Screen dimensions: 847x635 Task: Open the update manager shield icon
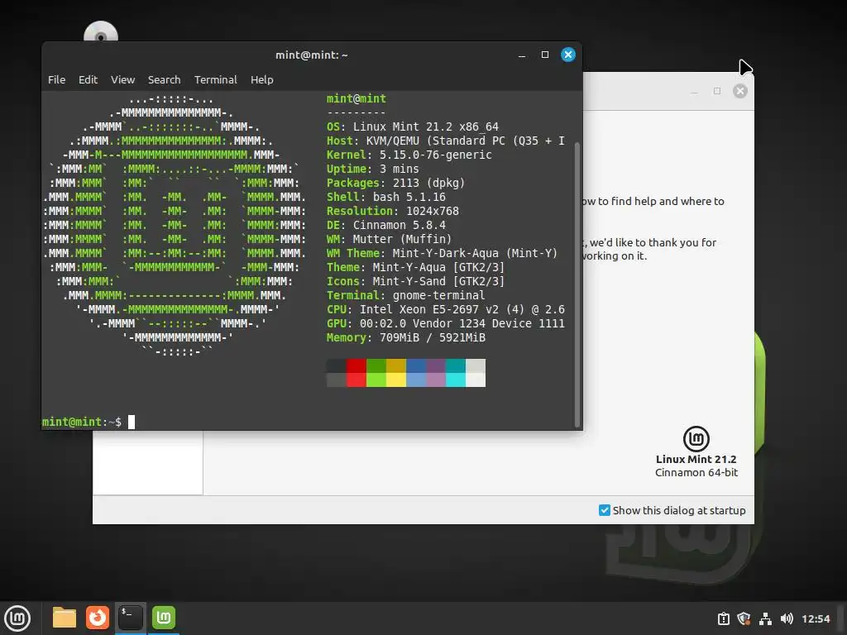(744, 618)
